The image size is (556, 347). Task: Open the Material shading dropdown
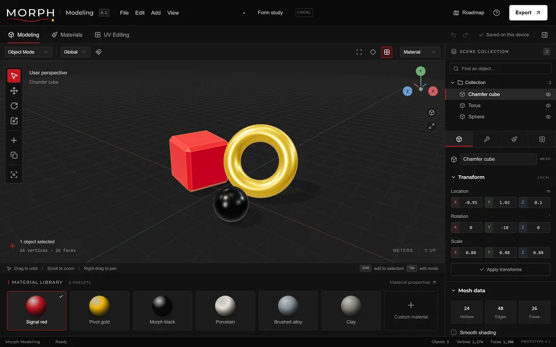point(420,52)
